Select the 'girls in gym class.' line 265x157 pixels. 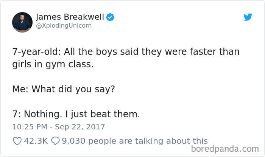click(x=53, y=64)
